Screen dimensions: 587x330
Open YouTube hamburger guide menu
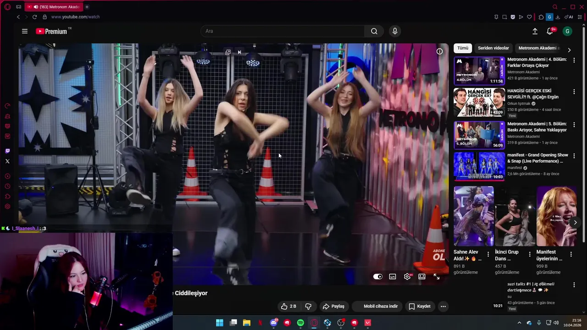(25, 31)
